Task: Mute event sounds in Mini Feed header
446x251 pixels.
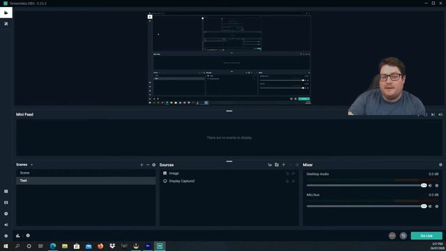Action: tap(440, 114)
